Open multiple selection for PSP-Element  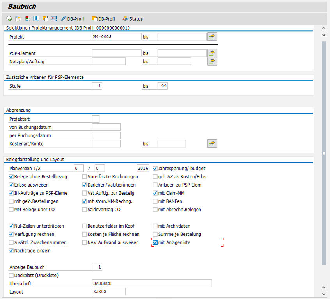pyautogui.click(x=212, y=53)
